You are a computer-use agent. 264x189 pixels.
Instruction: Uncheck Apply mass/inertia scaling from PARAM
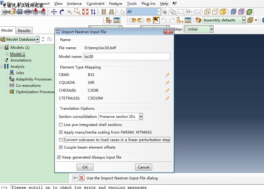61,132
